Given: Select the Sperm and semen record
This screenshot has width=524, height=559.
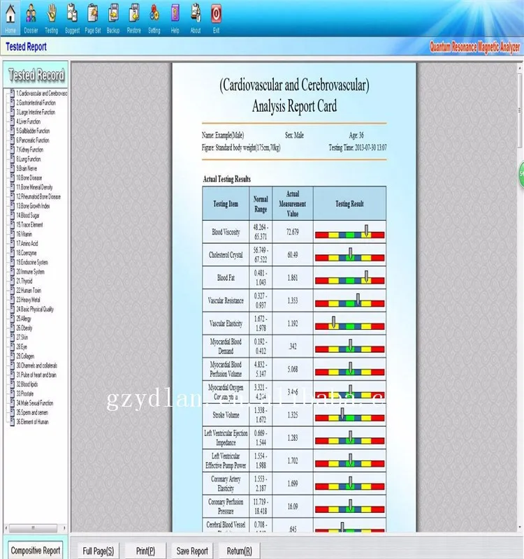Looking at the screenshot, I should (x=32, y=412).
